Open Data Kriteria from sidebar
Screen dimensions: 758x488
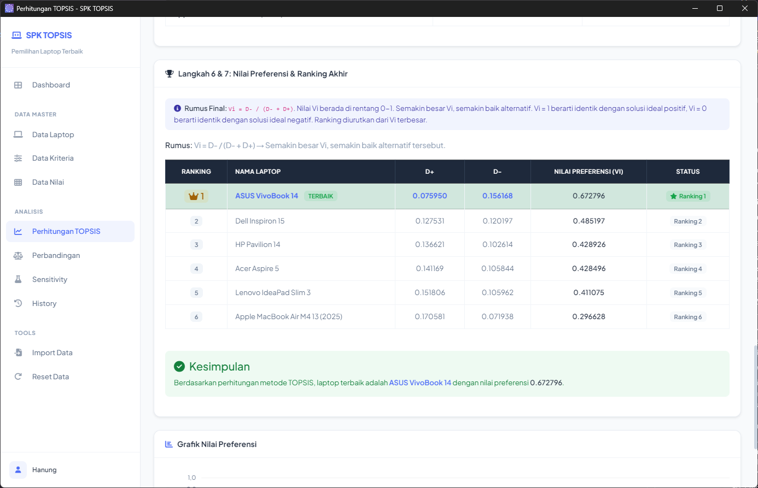pos(70,158)
